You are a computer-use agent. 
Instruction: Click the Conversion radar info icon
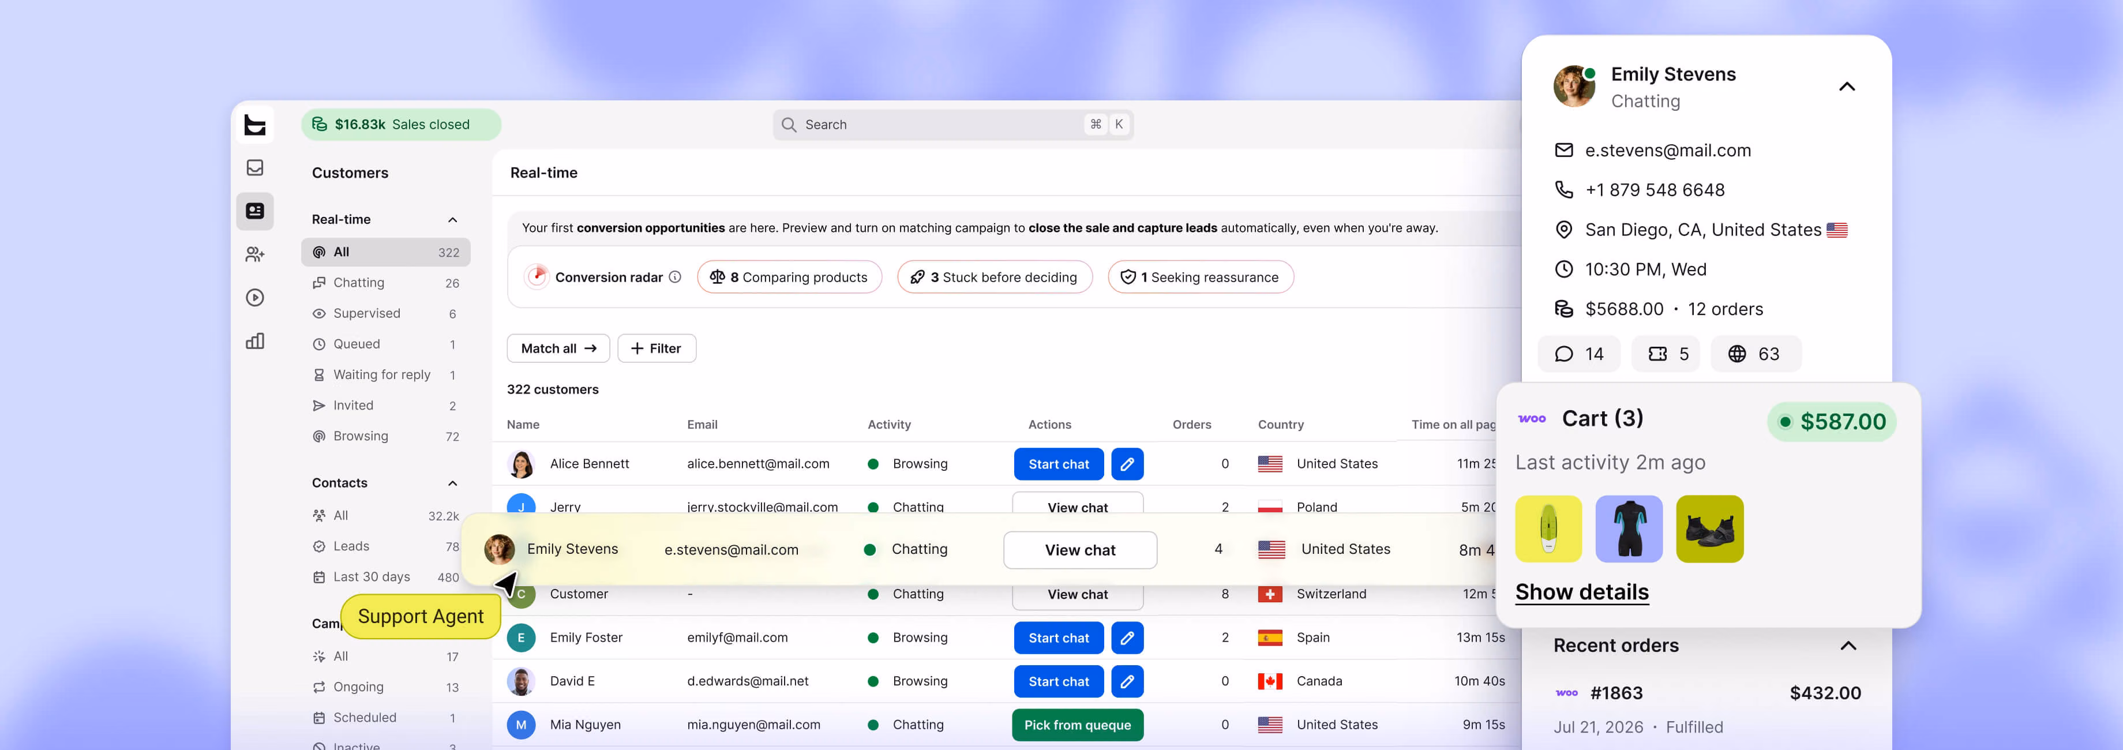point(675,277)
